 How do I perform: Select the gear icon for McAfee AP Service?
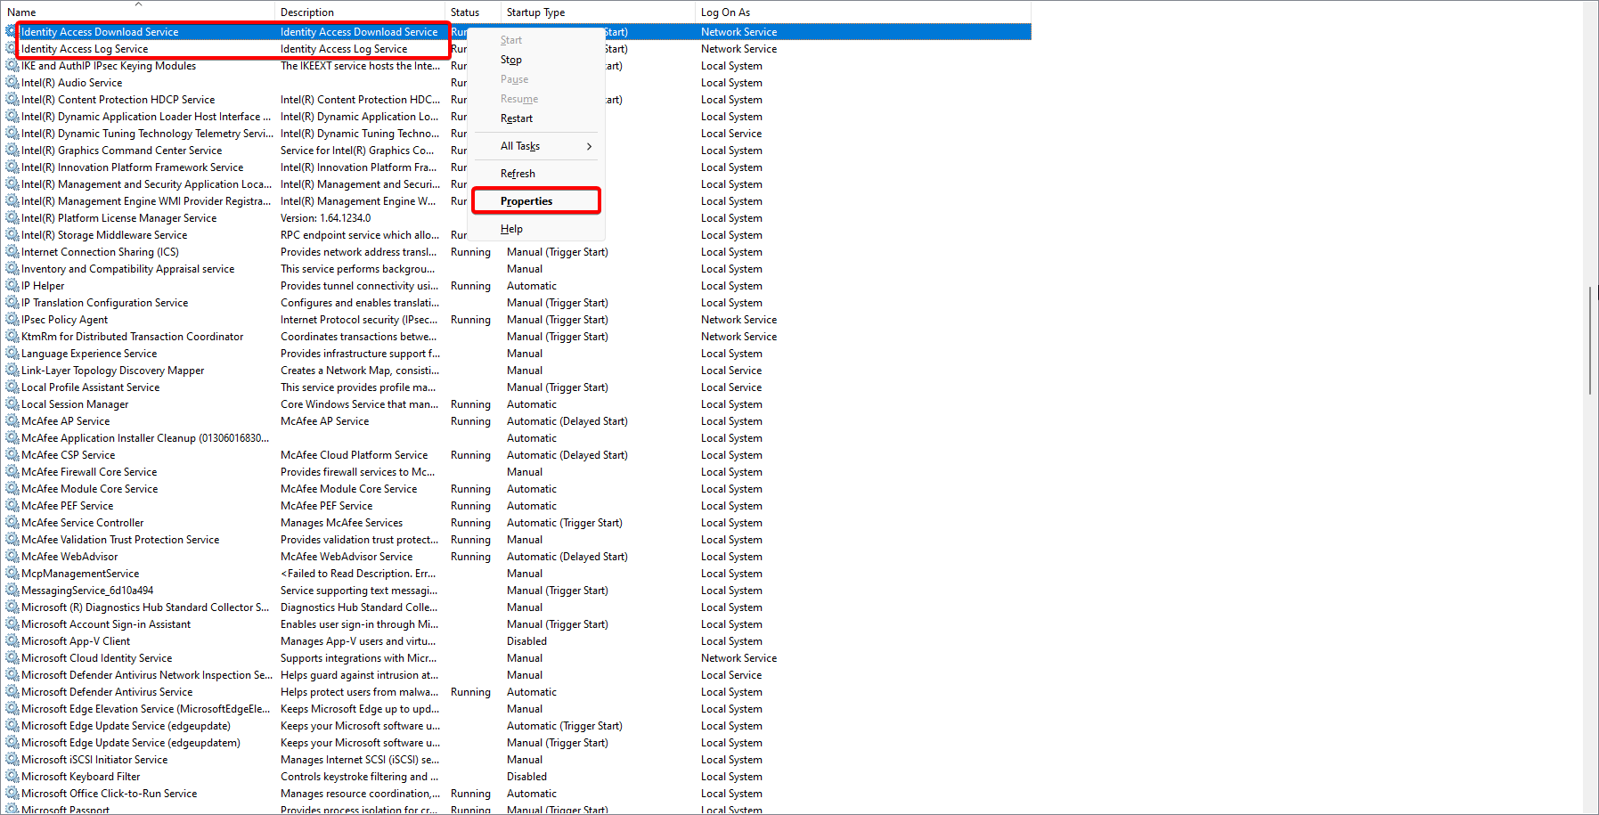[12, 421]
